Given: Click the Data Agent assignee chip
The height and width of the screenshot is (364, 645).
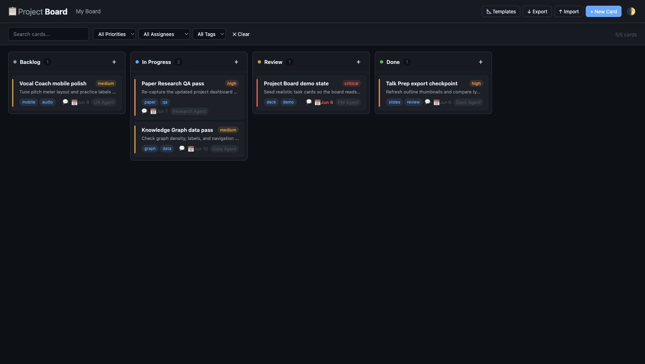Looking at the screenshot, I should (x=225, y=149).
